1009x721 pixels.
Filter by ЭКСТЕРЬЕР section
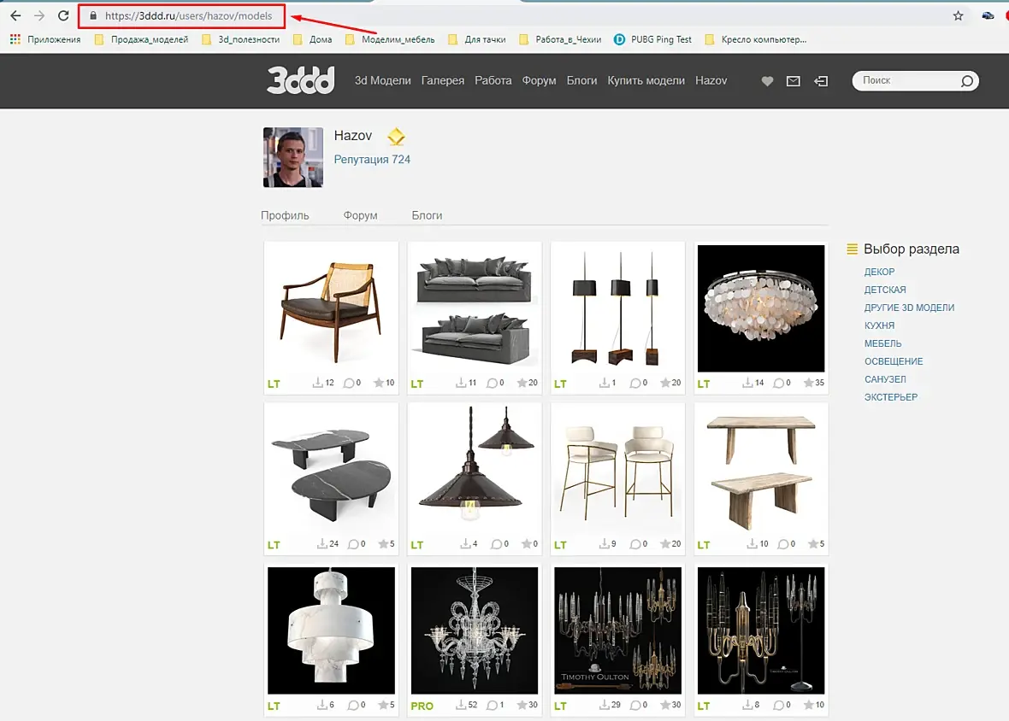(891, 397)
